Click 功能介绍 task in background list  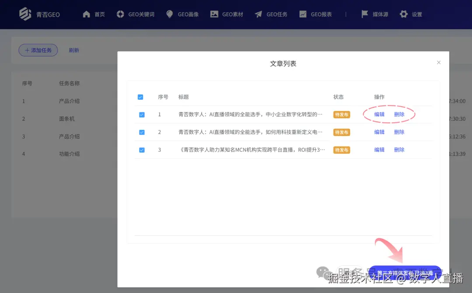[69, 154]
